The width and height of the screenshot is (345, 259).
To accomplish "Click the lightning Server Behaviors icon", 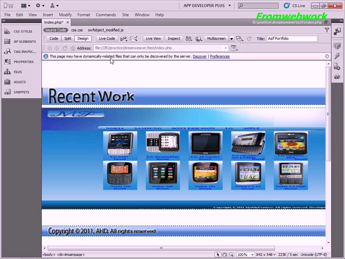I will 337,56.
